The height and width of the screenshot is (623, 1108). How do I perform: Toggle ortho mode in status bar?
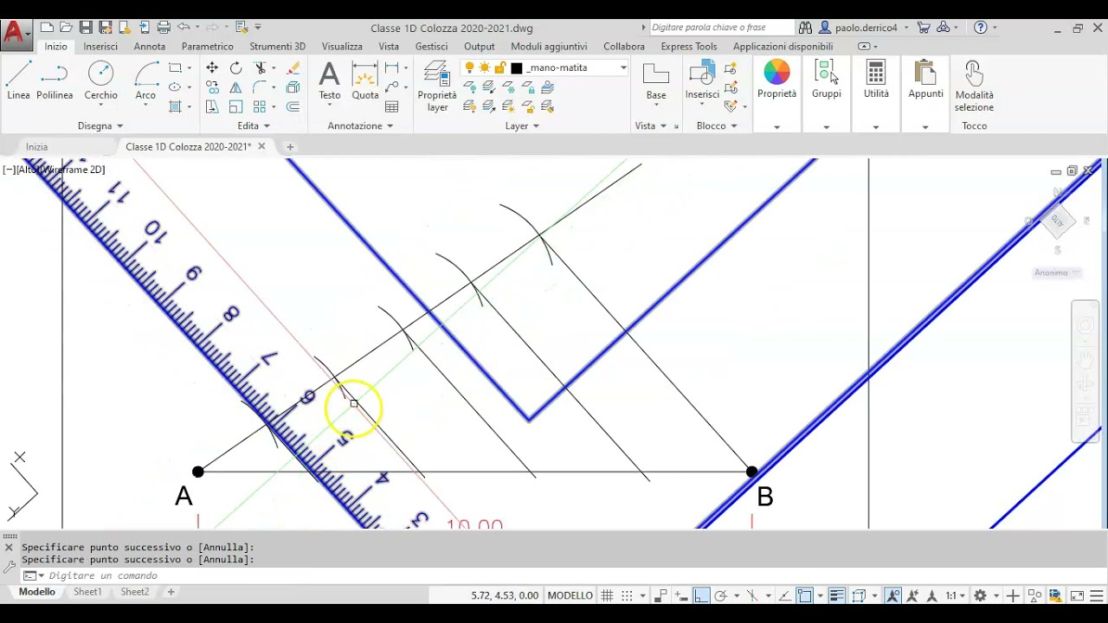click(701, 595)
